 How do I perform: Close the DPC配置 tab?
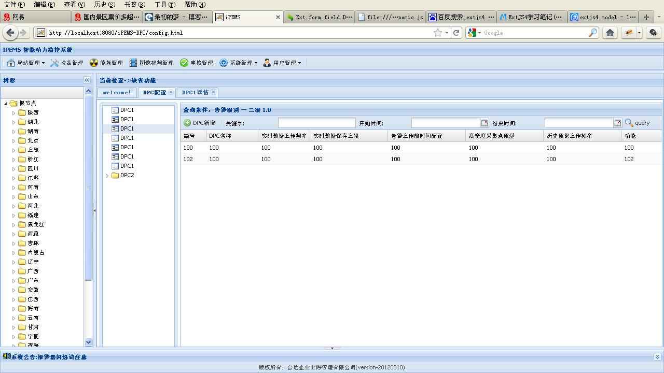tap(171, 92)
